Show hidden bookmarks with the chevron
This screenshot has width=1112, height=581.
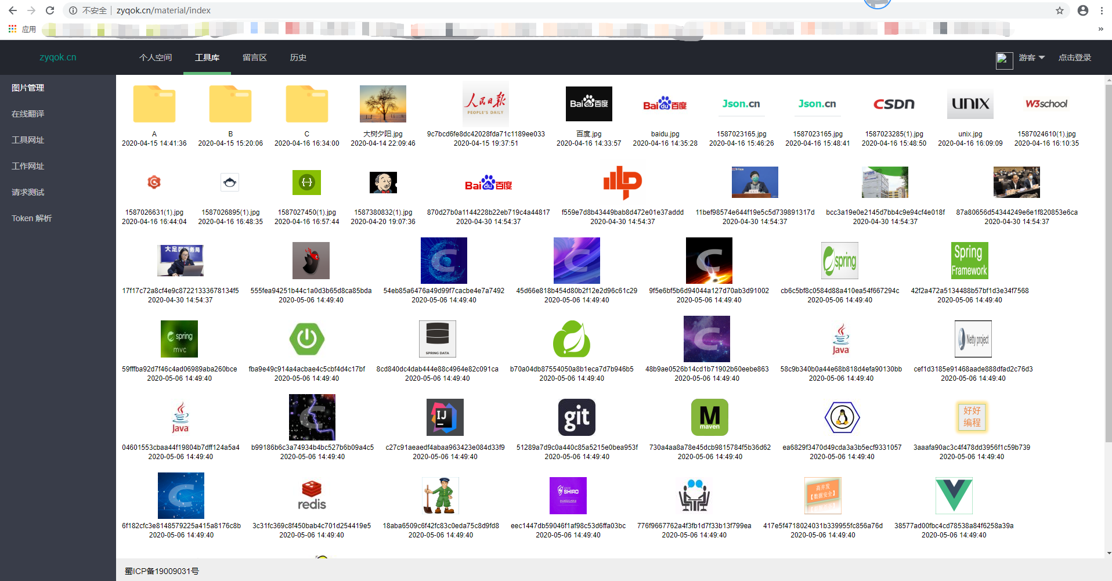pyautogui.click(x=1100, y=29)
